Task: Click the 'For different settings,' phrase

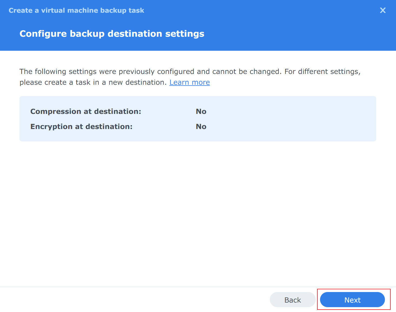Action: tap(322, 72)
